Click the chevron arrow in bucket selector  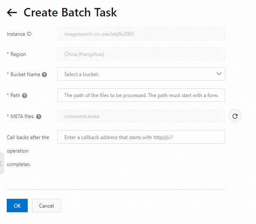pyautogui.click(x=219, y=74)
